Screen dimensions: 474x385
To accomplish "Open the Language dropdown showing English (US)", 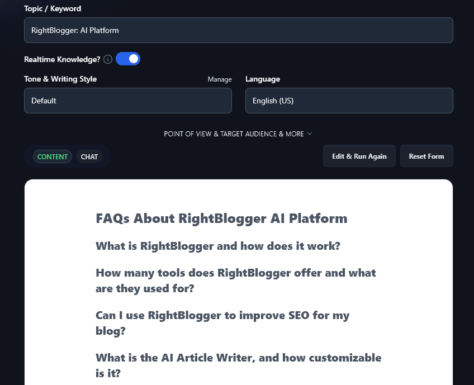I will point(349,101).
